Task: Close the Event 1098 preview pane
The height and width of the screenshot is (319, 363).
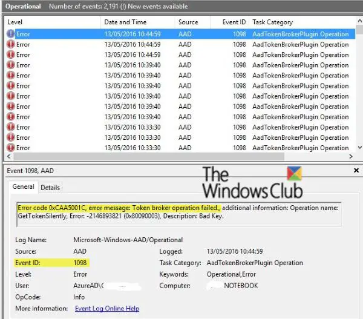Action: pyautogui.click(x=356, y=171)
